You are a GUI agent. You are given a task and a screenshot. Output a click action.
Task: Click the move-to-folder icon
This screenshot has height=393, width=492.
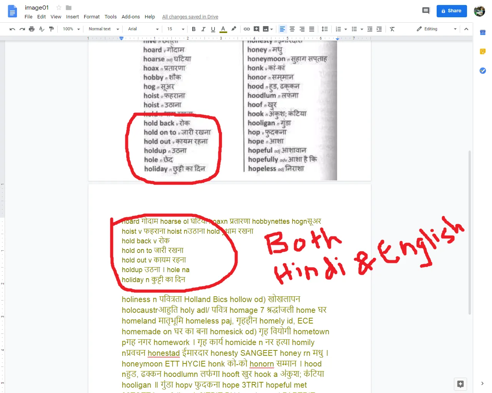click(x=69, y=8)
